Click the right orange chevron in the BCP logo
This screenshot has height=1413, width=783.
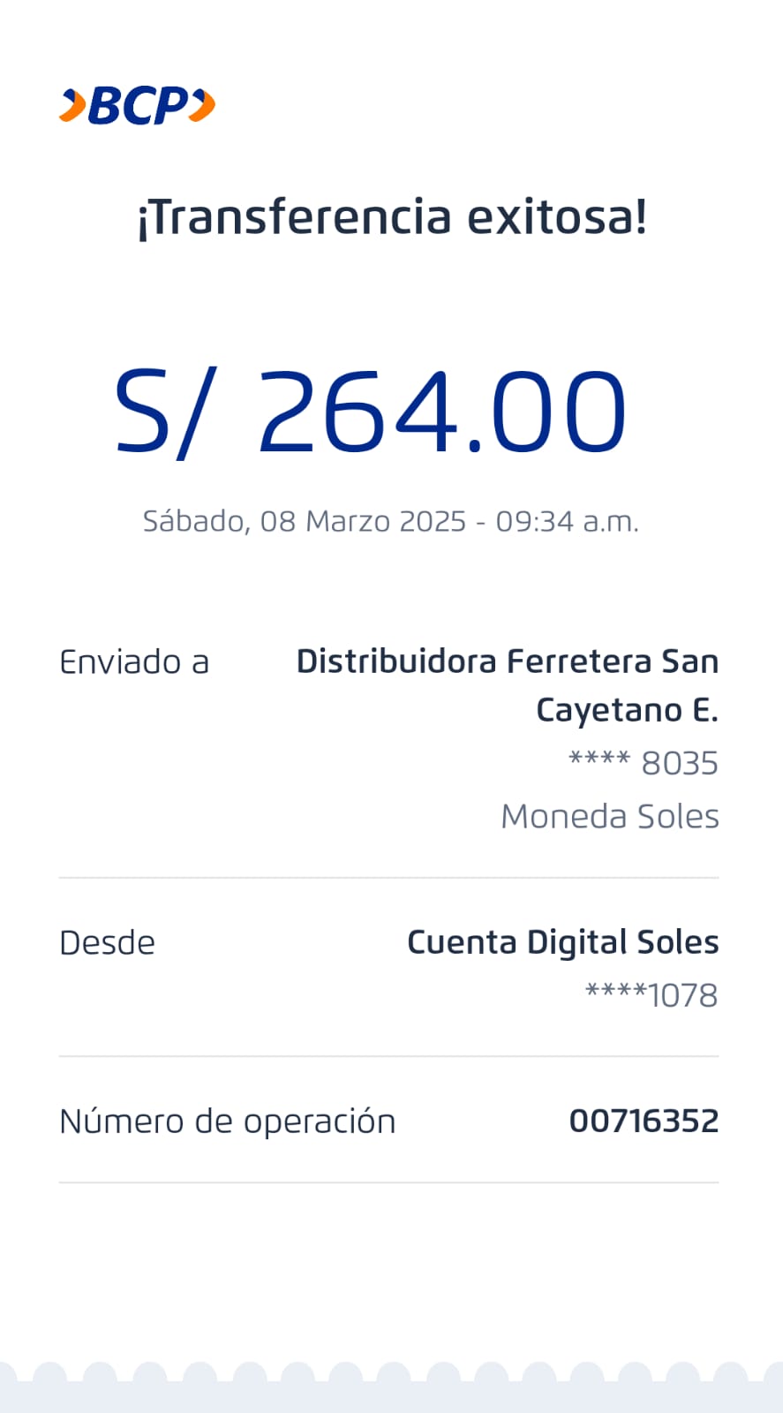[x=202, y=106]
